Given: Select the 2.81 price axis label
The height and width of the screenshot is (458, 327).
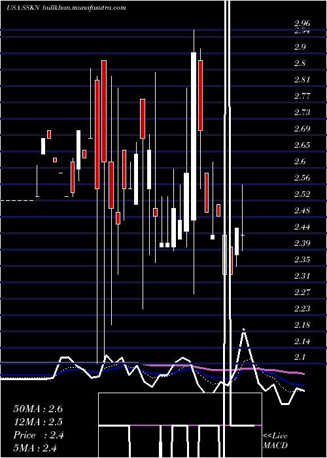Looking at the screenshot, I should click(301, 79).
